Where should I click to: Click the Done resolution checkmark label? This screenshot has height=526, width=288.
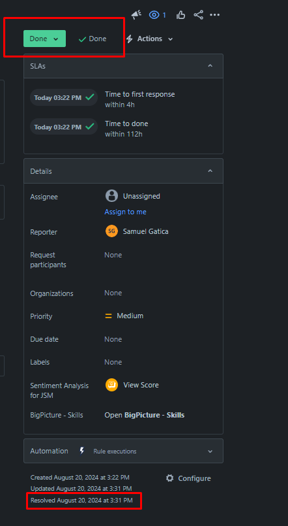93,39
